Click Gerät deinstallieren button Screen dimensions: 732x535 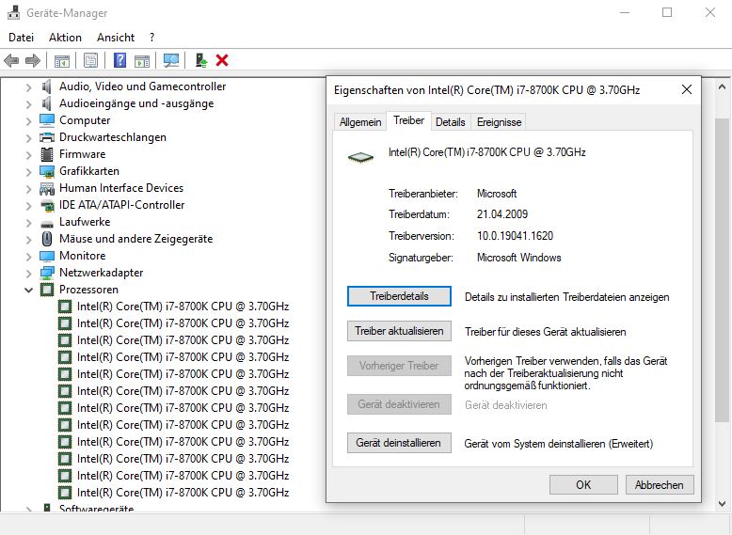[399, 443]
